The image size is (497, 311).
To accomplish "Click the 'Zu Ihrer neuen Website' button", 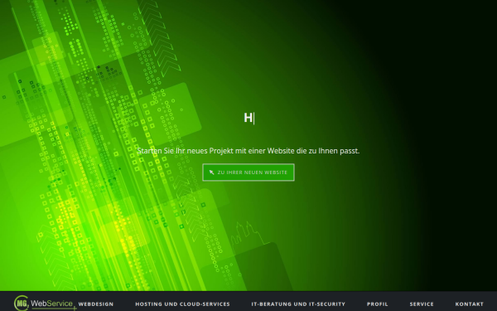I will tap(248, 173).
